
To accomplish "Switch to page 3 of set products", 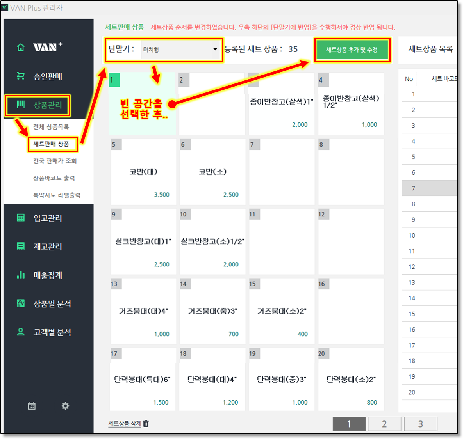I will click(420, 424).
